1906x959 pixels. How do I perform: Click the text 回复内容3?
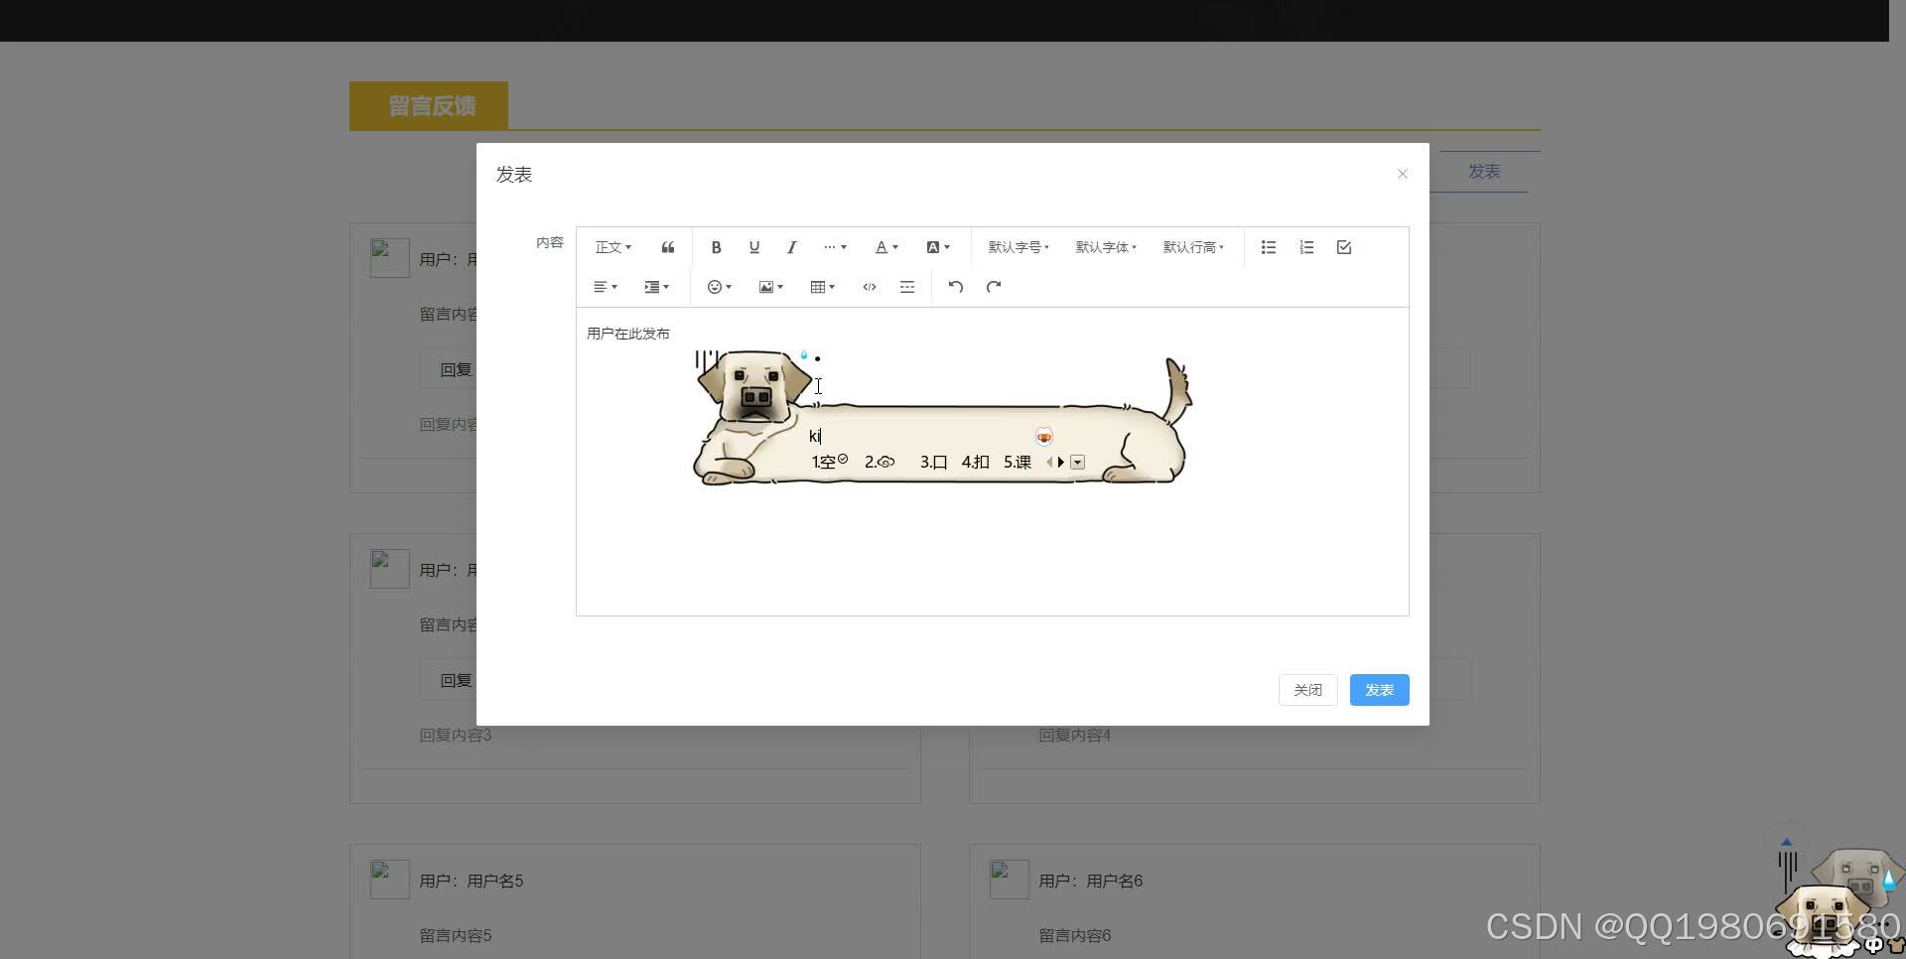[455, 736]
